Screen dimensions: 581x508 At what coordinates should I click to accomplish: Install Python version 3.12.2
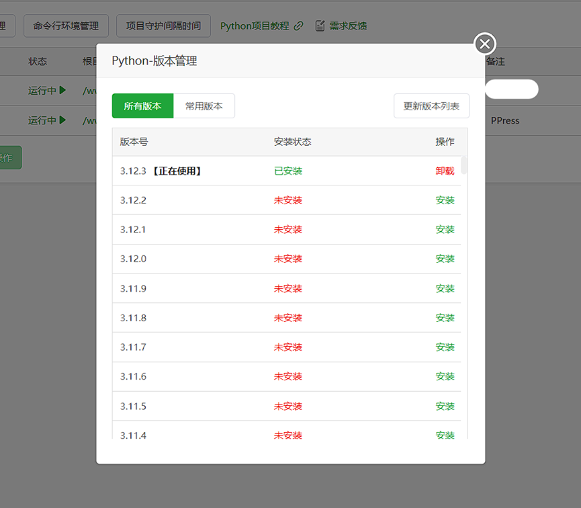[445, 200]
